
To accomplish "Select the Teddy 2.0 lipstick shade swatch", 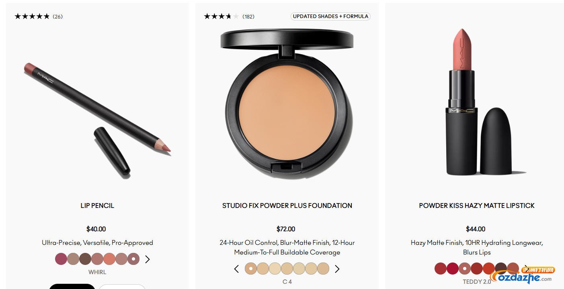I will click(x=465, y=269).
